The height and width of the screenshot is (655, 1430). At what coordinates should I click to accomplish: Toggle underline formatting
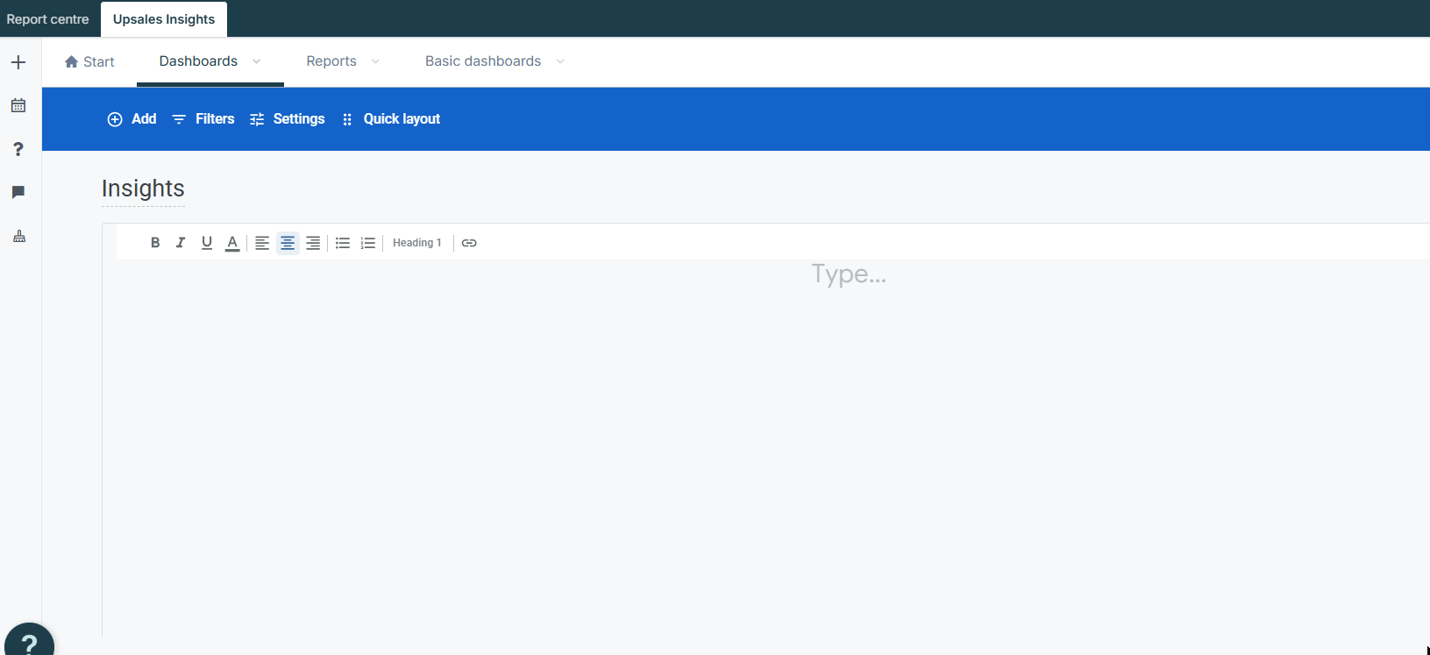click(207, 243)
